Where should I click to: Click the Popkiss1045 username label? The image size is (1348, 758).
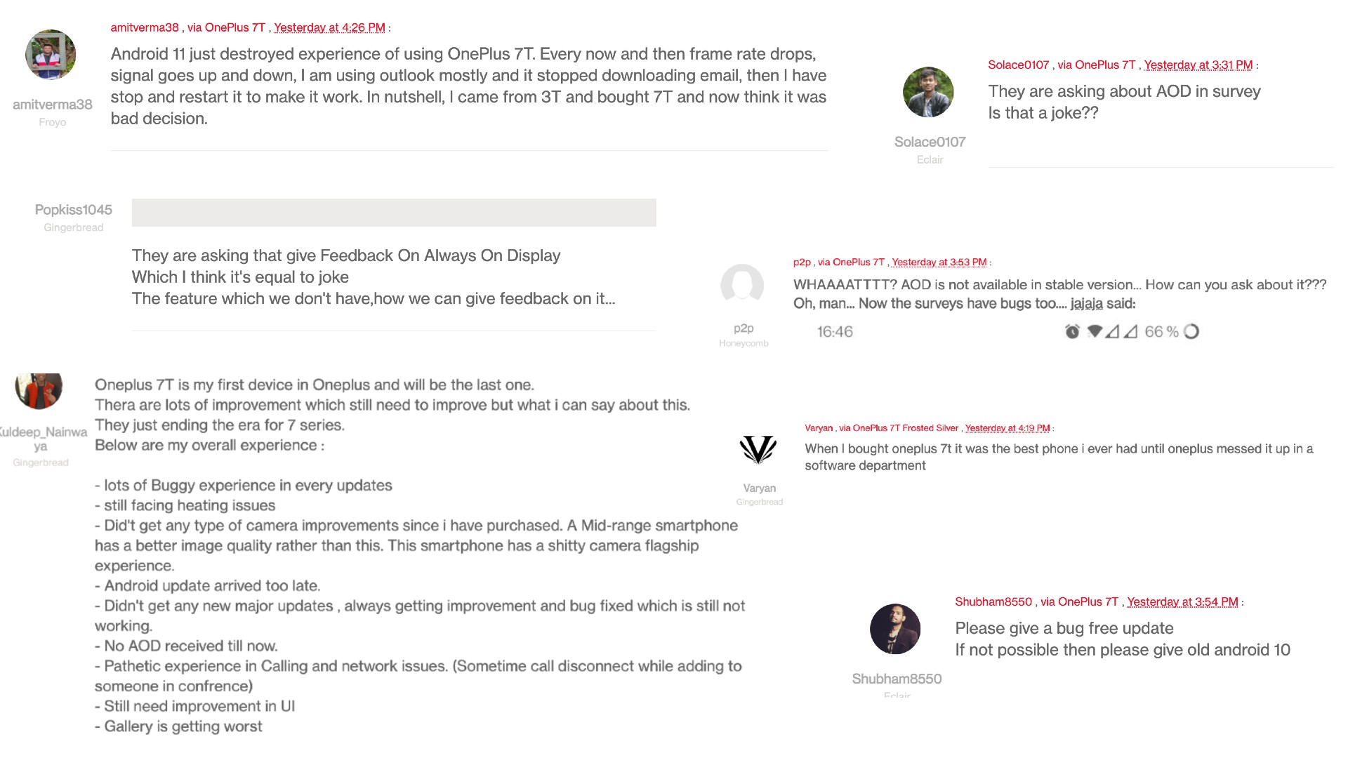[74, 210]
